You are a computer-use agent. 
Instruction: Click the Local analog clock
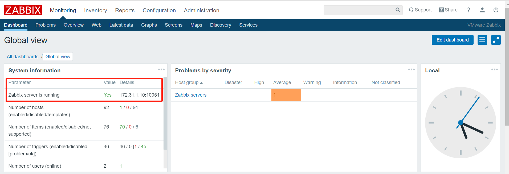click(x=461, y=123)
